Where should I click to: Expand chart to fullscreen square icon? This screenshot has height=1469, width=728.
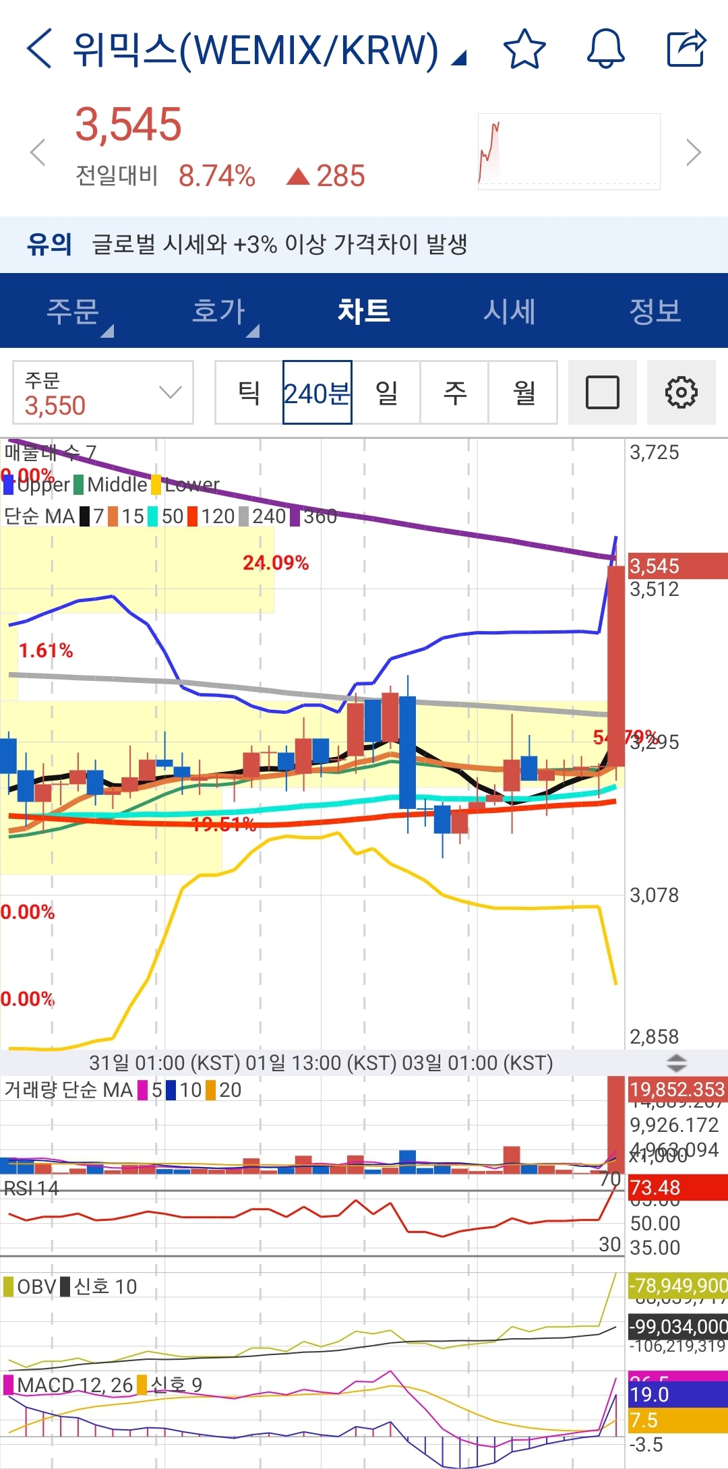[603, 392]
